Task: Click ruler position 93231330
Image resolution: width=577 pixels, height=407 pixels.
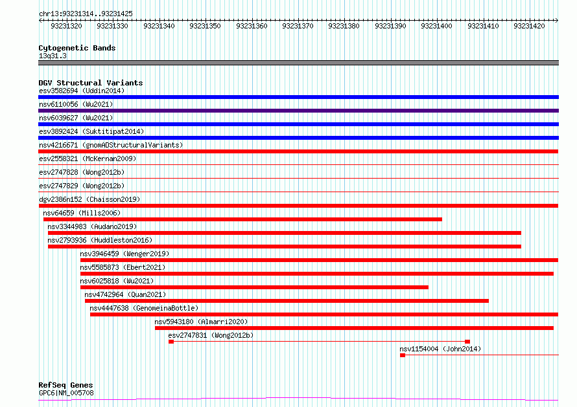Action: [x=112, y=26]
